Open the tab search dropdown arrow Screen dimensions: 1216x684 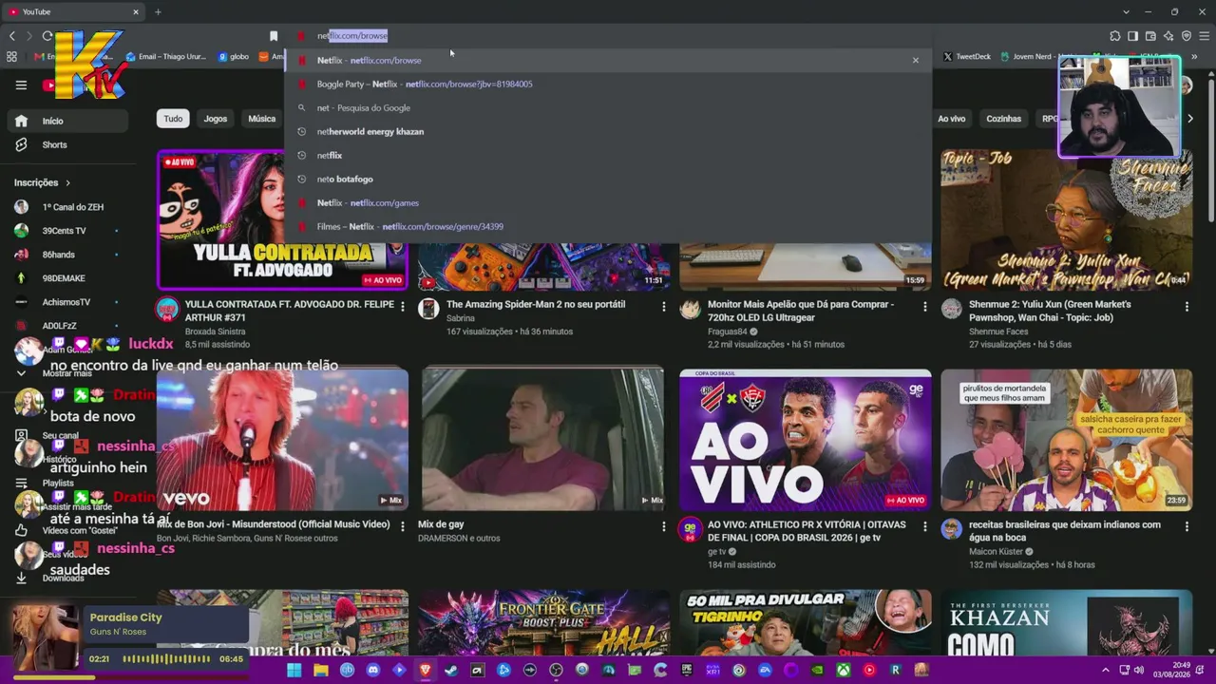pos(1126,11)
